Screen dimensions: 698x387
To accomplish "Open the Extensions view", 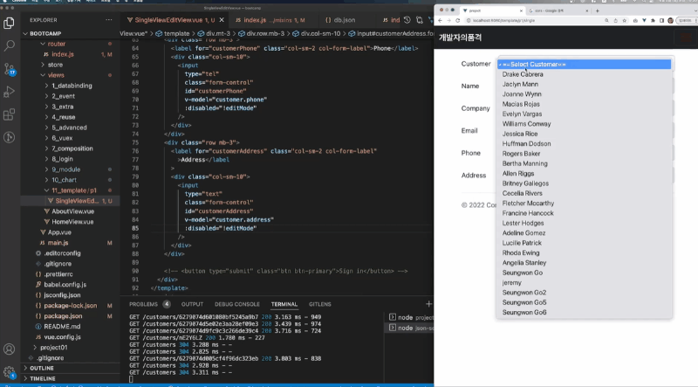I will tap(10, 114).
